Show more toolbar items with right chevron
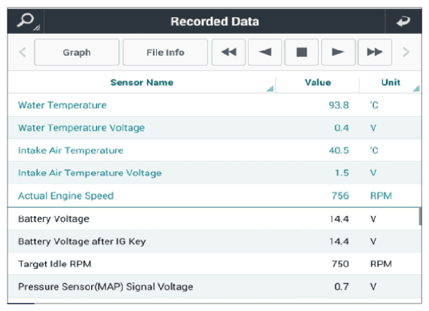Screen dimensions: 429x311 click(x=406, y=52)
